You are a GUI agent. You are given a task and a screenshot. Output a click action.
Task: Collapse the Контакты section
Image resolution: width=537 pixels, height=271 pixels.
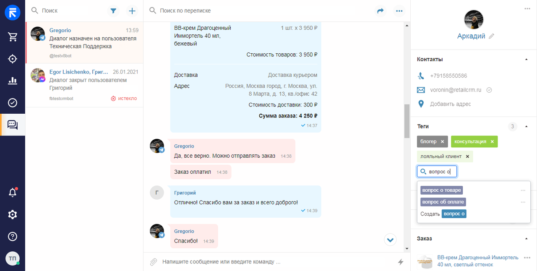(527, 60)
